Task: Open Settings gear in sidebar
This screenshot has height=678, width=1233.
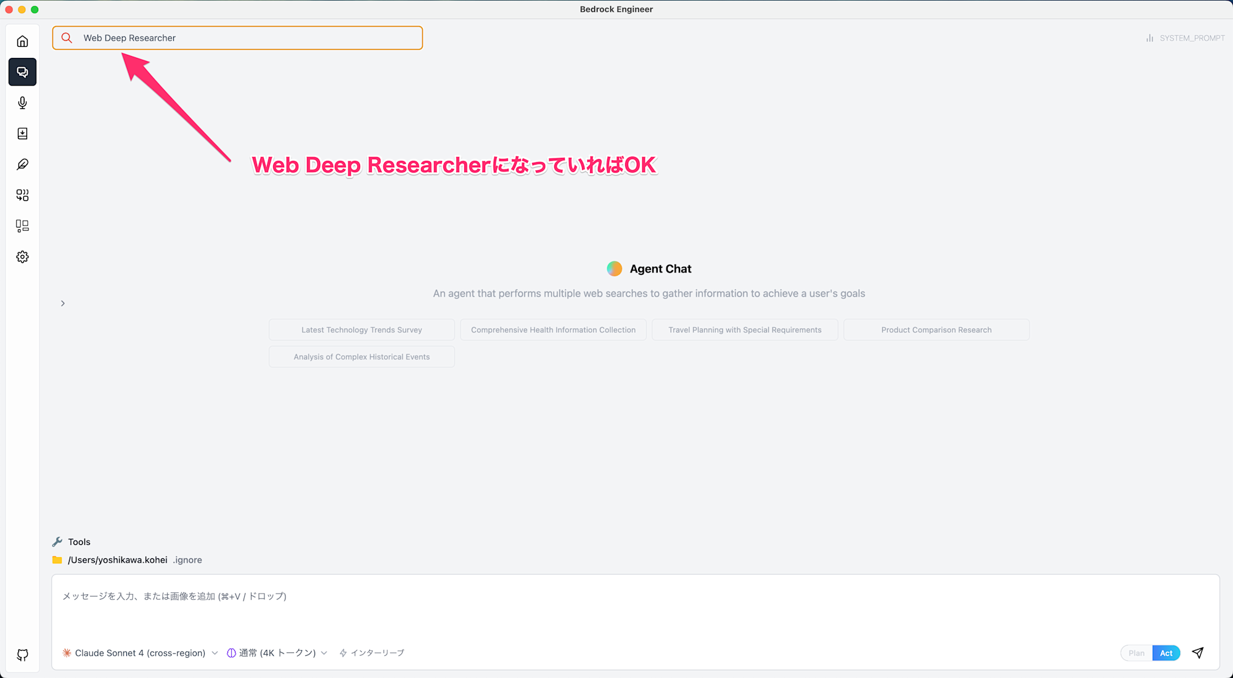Action: (x=22, y=257)
